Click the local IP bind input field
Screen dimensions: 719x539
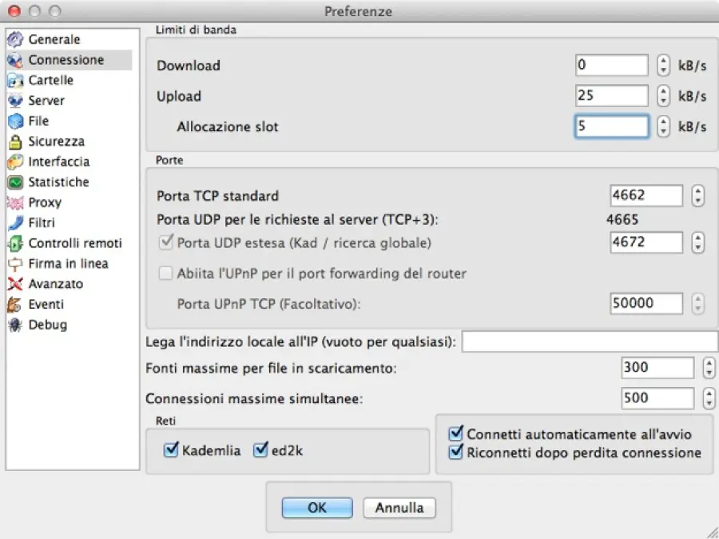click(589, 341)
